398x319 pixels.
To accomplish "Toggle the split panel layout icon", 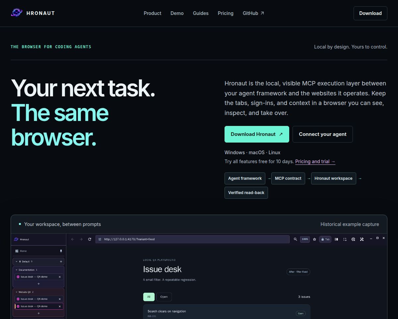I will [x=336, y=239].
